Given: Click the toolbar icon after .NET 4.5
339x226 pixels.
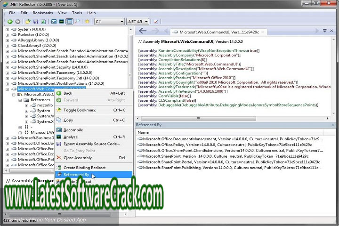Looking at the screenshot, I should coord(156,22).
